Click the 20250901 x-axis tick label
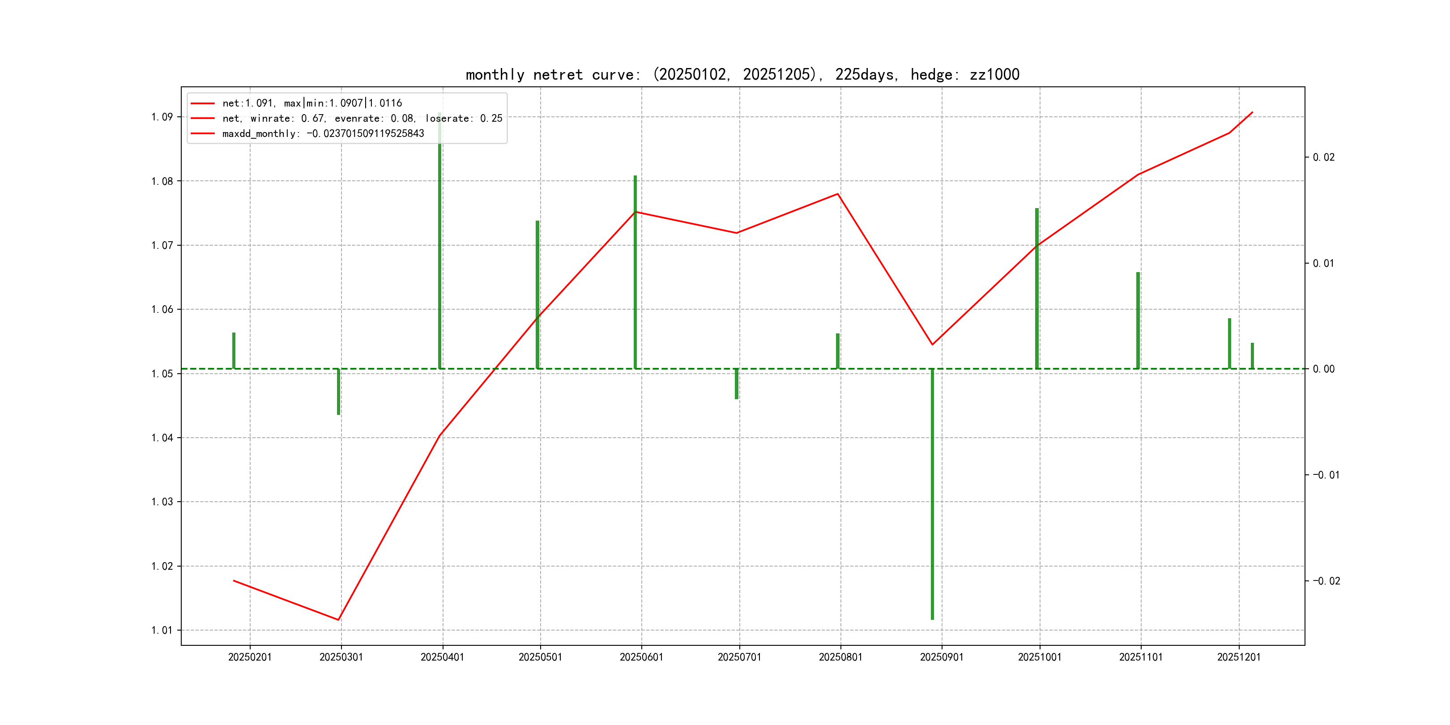The width and height of the screenshot is (1450, 725). click(x=941, y=657)
